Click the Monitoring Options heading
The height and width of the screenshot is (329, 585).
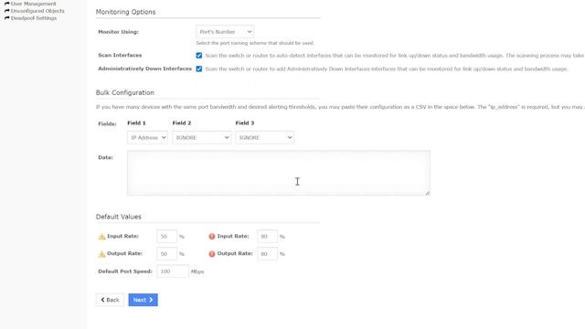coord(126,12)
